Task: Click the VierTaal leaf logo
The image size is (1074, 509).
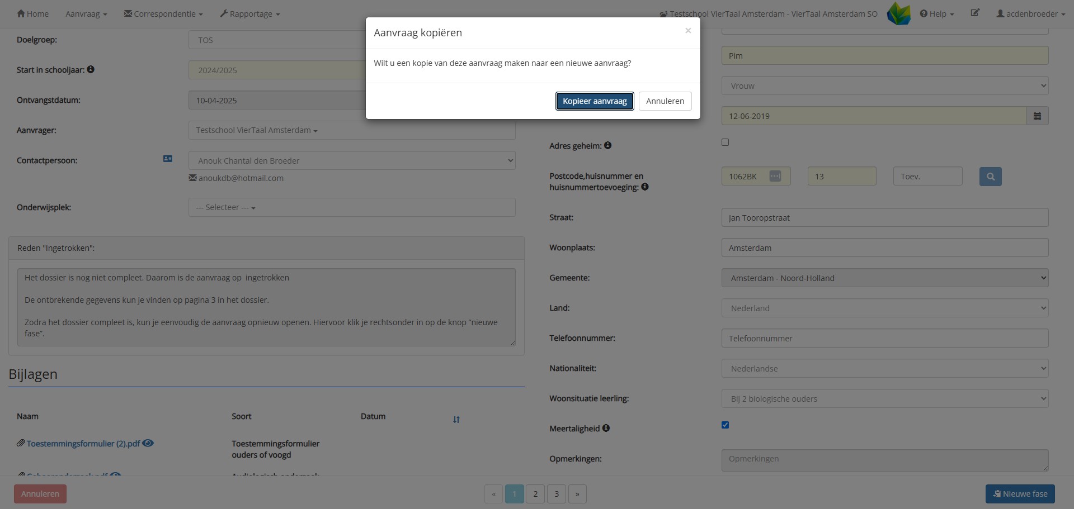Action: 898,13
